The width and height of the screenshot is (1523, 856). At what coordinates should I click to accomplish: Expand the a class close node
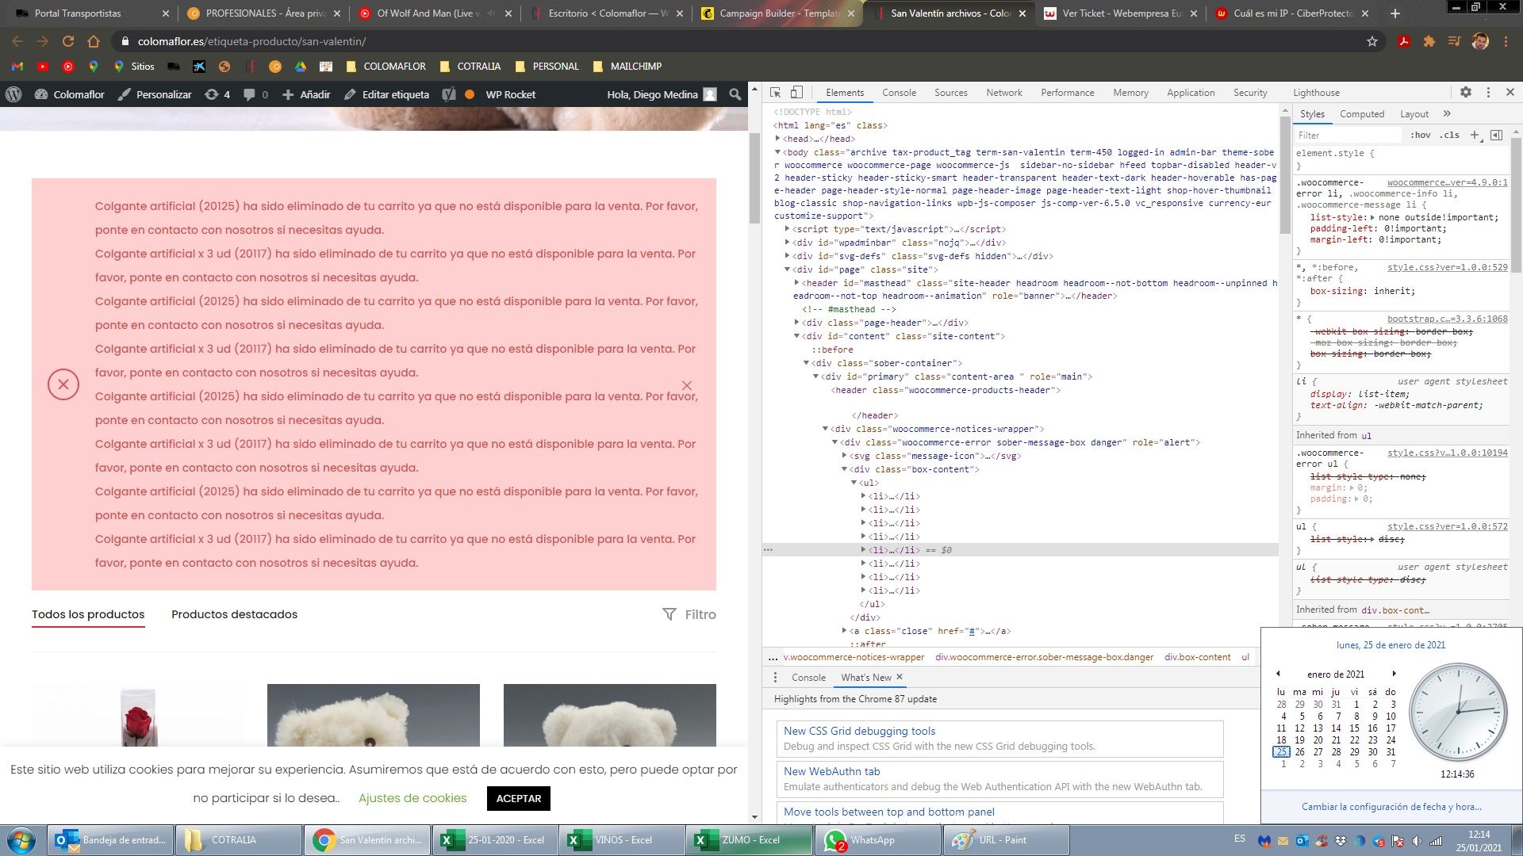(844, 631)
